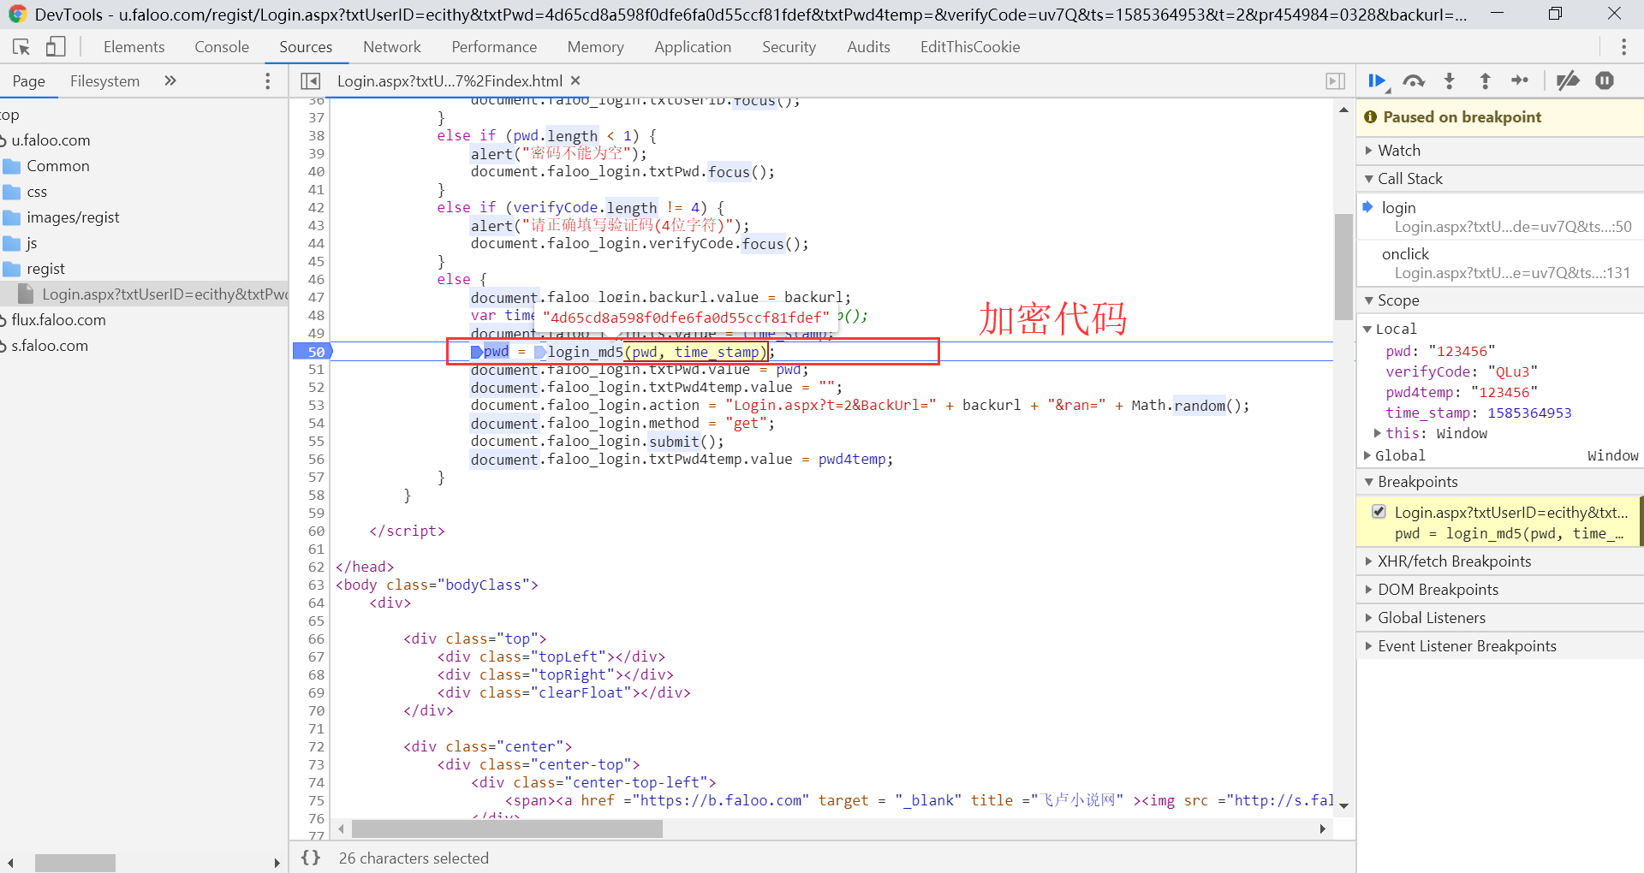Click the code editor scroll-right arrow
The image size is (1644, 873).
(1323, 828)
